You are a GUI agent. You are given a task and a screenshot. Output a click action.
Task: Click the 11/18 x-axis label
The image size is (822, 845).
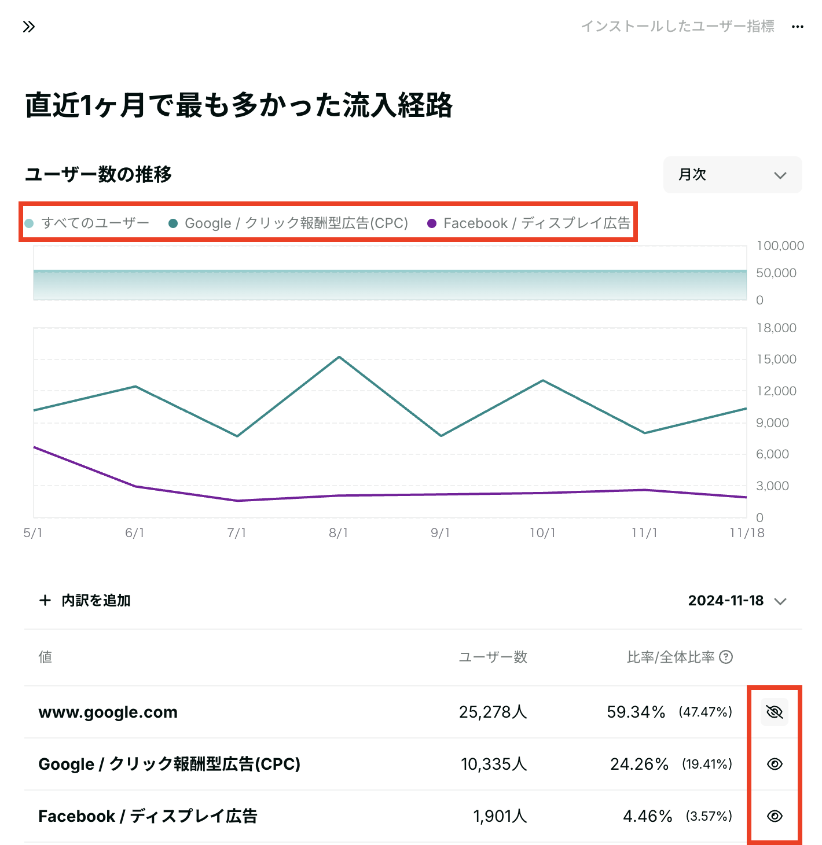(747, 533)
